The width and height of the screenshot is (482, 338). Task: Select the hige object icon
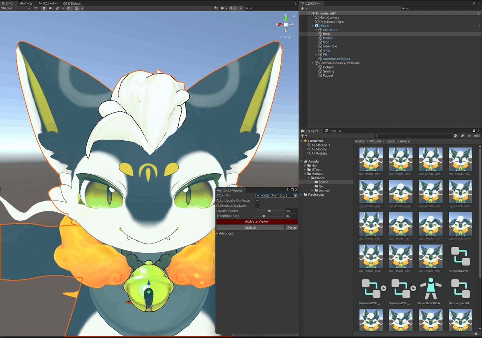321,42
